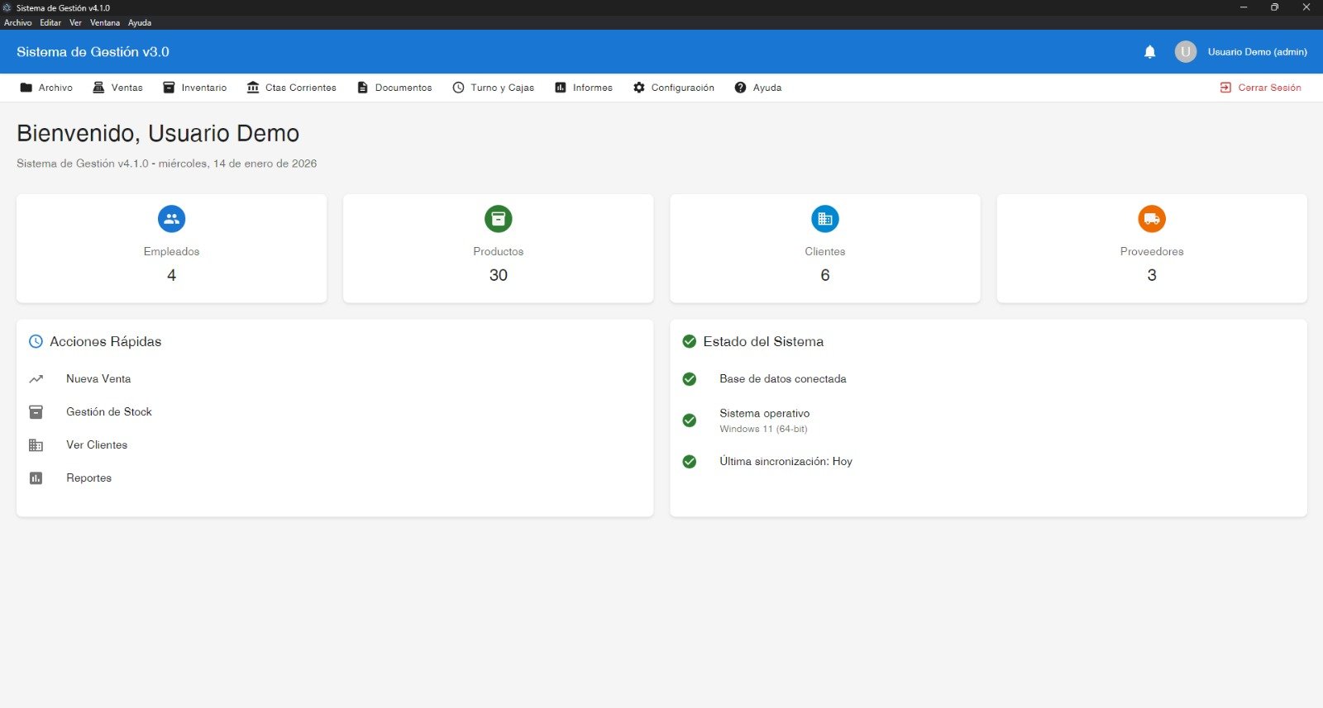Screen dimensions: 1323x708
Task: Click the Inventario box icon
Action: point(169,88)
